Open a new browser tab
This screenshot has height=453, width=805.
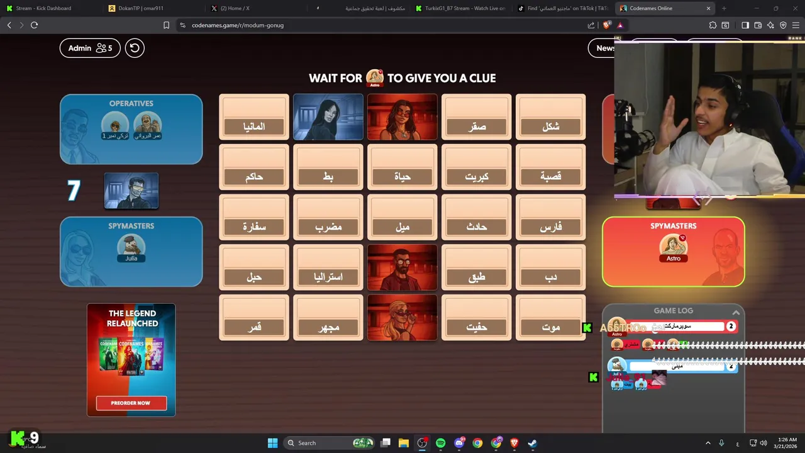724,8
